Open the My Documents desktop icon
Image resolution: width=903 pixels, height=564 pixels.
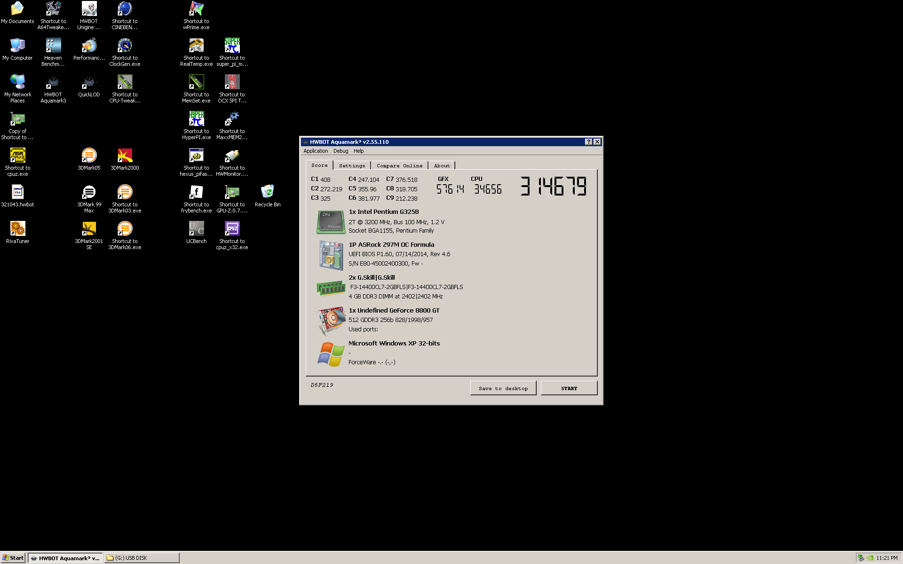17,13
